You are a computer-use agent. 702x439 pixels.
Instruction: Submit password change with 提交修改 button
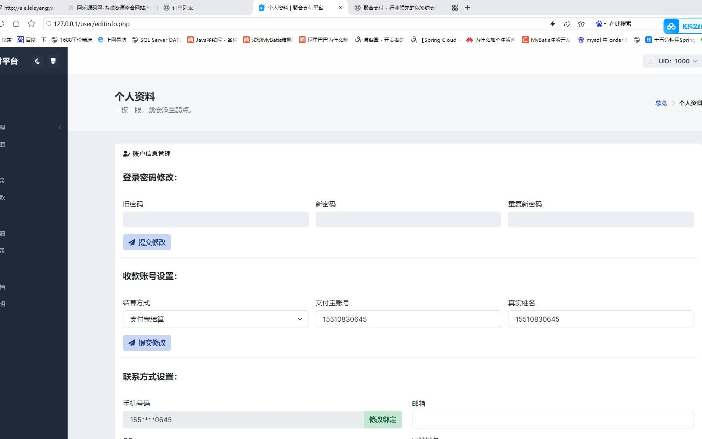[x=147, y=242]
